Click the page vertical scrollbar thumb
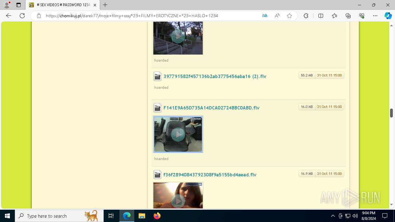This screenshot has height=222, width=395. [391, 113]
